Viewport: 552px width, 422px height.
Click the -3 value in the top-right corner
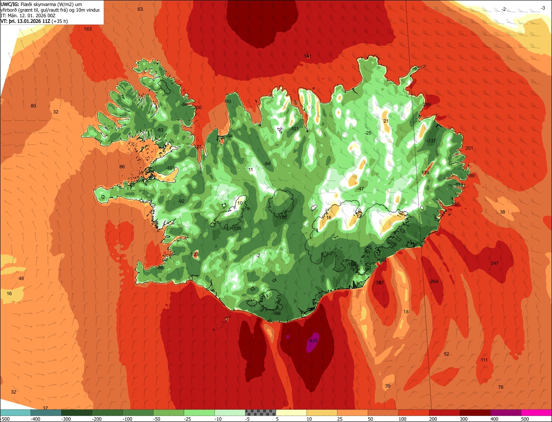(543, 8)
